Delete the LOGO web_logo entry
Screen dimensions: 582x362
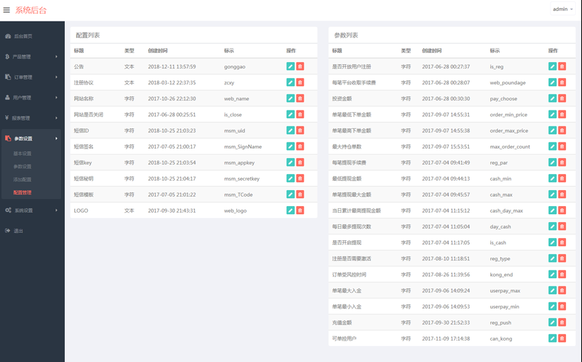300,210
